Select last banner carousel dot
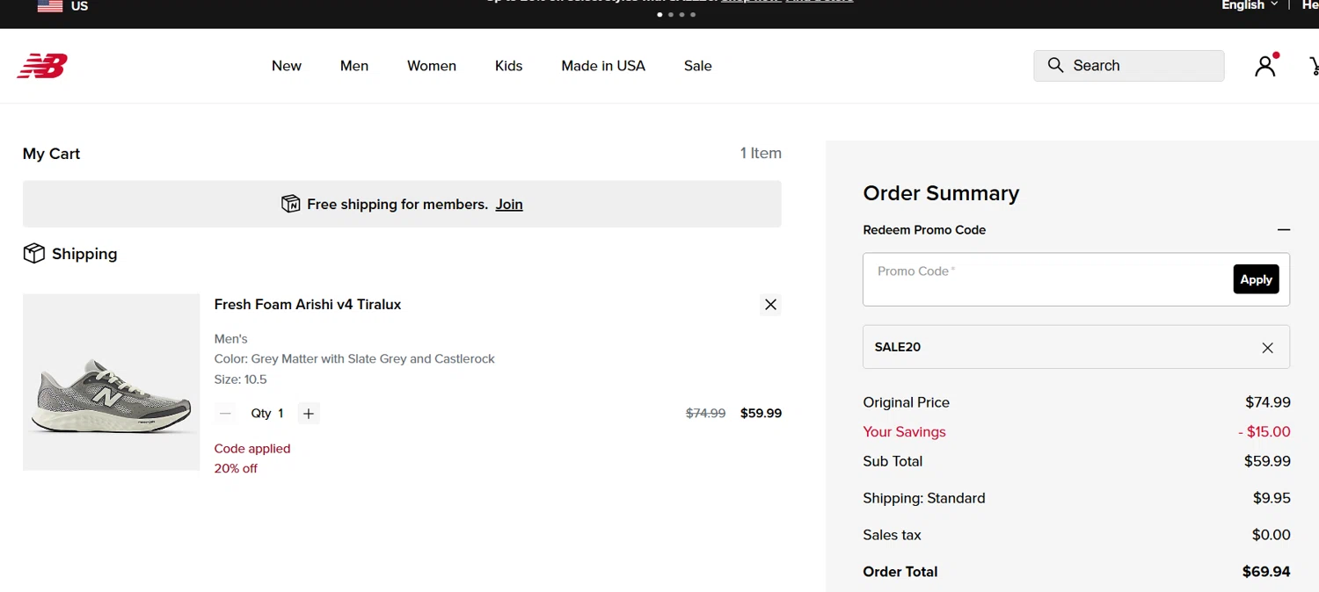Viewport: 1319px width, 592px height. [693, 15]
